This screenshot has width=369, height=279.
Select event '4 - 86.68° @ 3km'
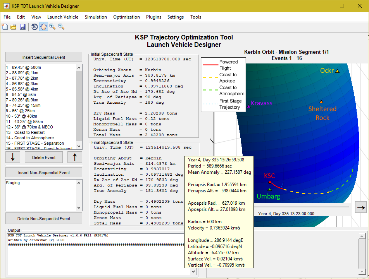[x=41, y=84]
